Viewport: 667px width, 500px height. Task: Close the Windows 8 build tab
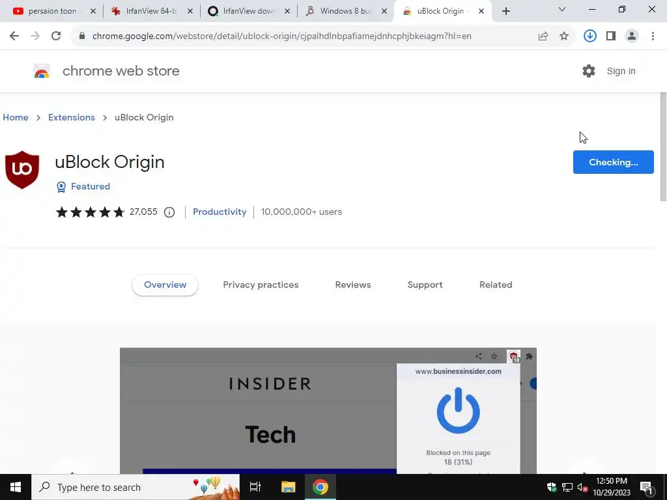click(384, 11)
